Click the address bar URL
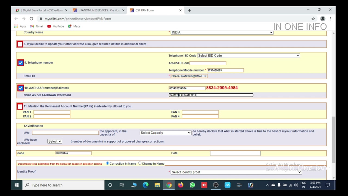This screenshot has height=196, width=348. [x=78, y=19]
